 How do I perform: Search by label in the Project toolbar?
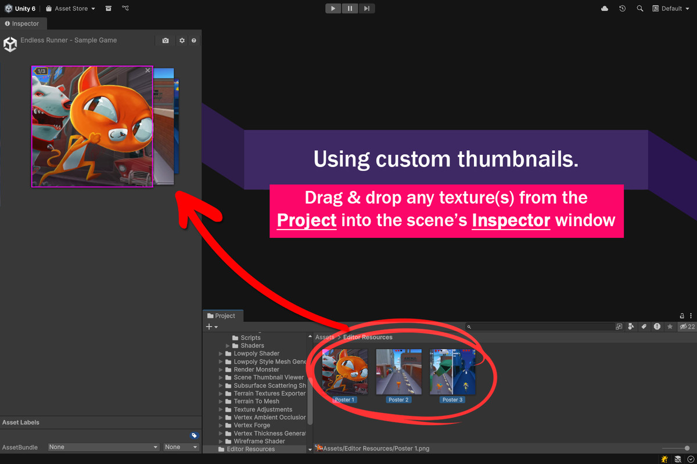click(x=644, y=327)
